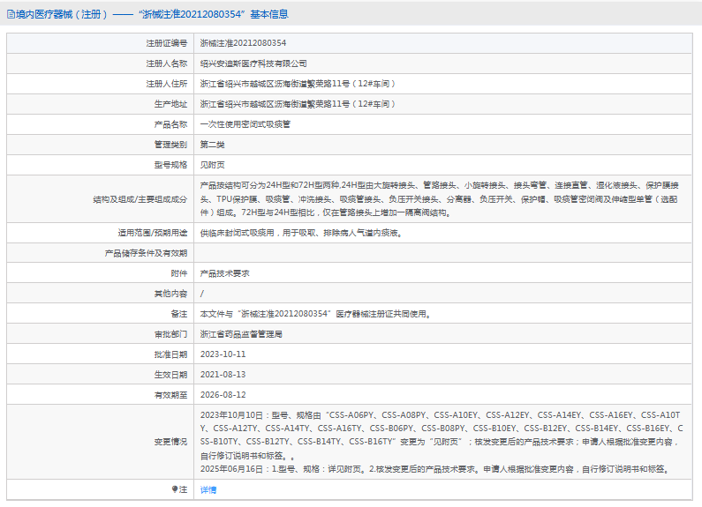
Task: Click the 产品名称 label
Action: pyautogui.click(x=170, y=123)
